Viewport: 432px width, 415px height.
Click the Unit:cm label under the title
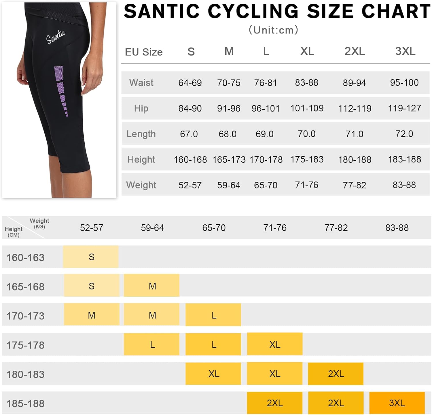273,30
